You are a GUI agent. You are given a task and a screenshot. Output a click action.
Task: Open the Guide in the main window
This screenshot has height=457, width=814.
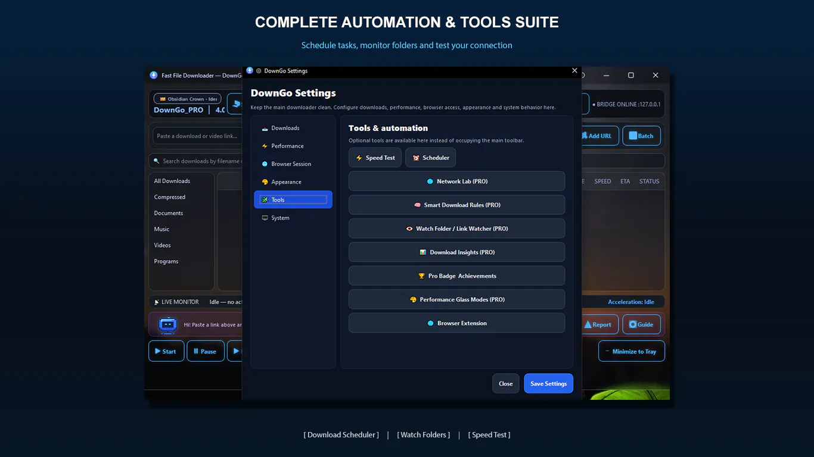(641, 324)
